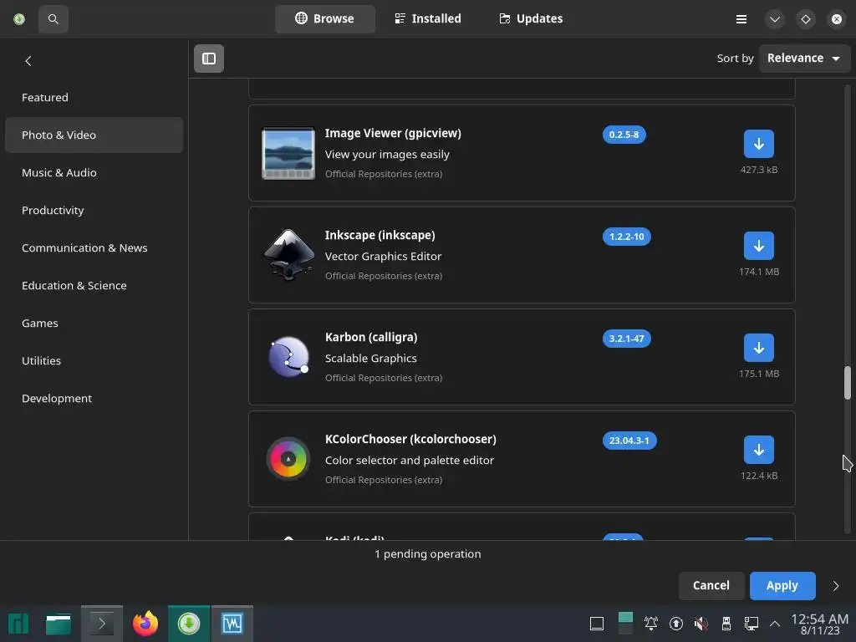Open KColorChooser (kcolorchooser) entry title
The image size is (856, 642).
tap(410, 440)
